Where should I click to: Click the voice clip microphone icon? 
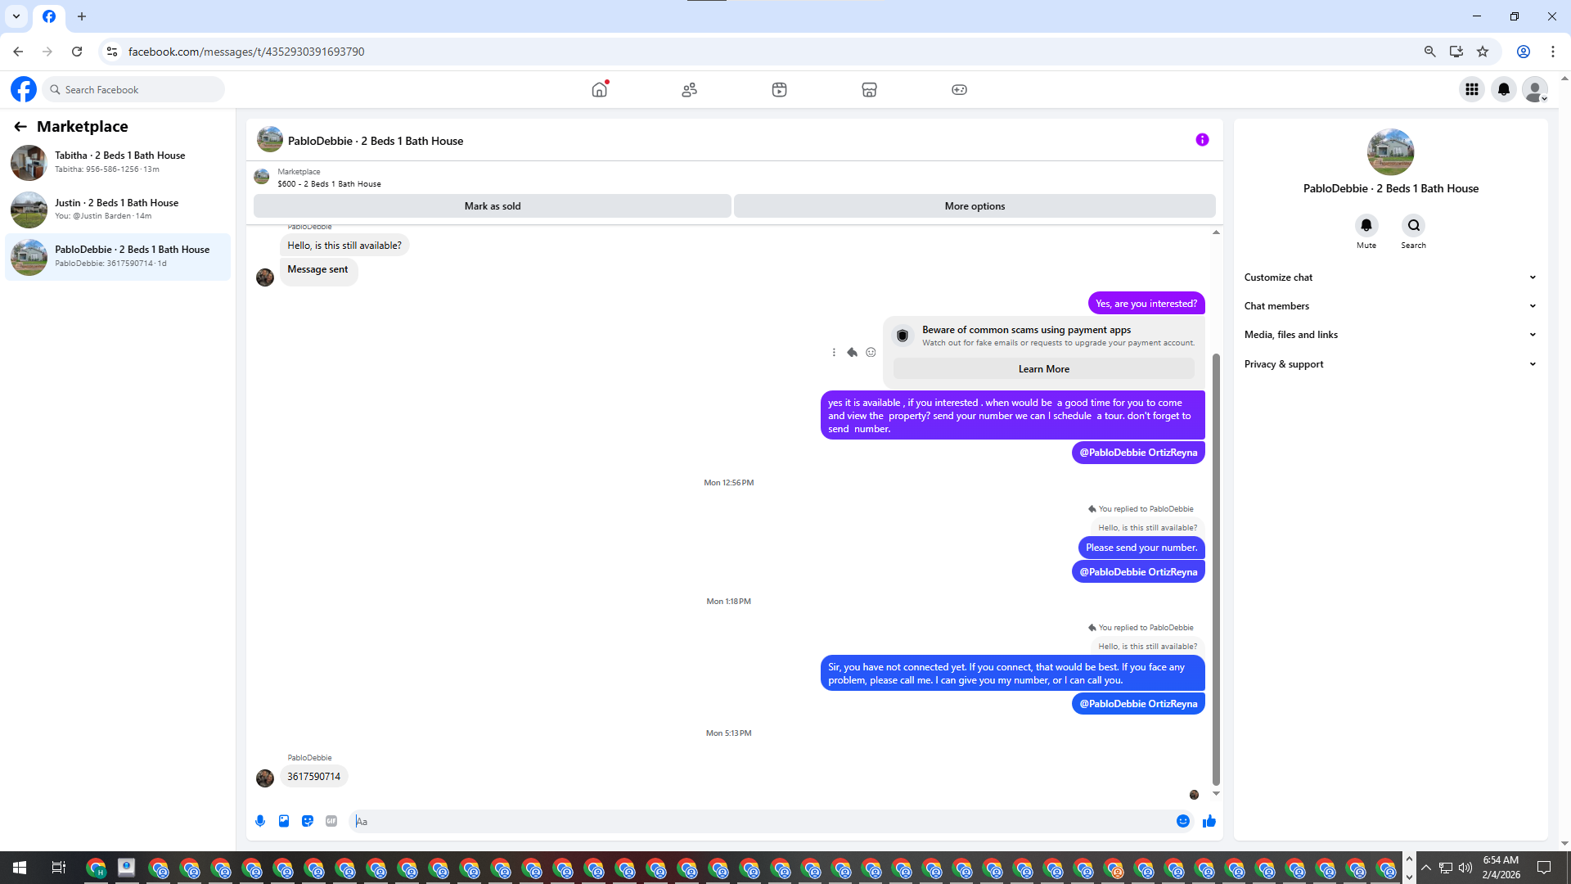pos(260,821)
